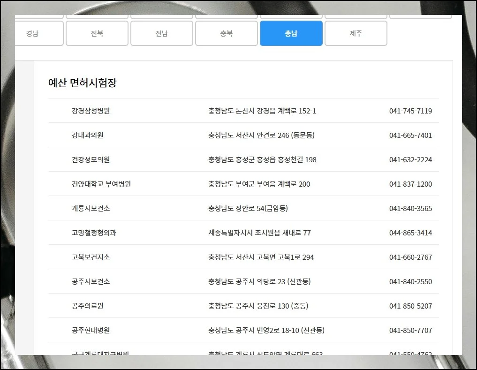Click the 예산 면허시험장 heading
The height and width of the screenshot is (370, 477).
click(82, 82)
